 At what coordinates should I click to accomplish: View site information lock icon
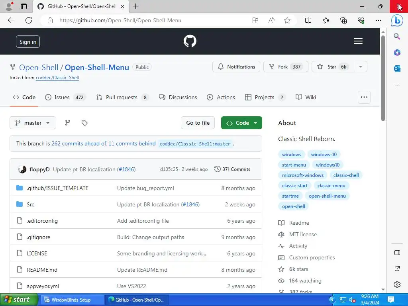50,20
